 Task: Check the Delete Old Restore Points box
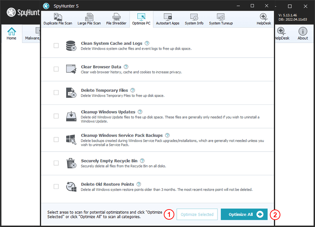click(x=56, y=186)
